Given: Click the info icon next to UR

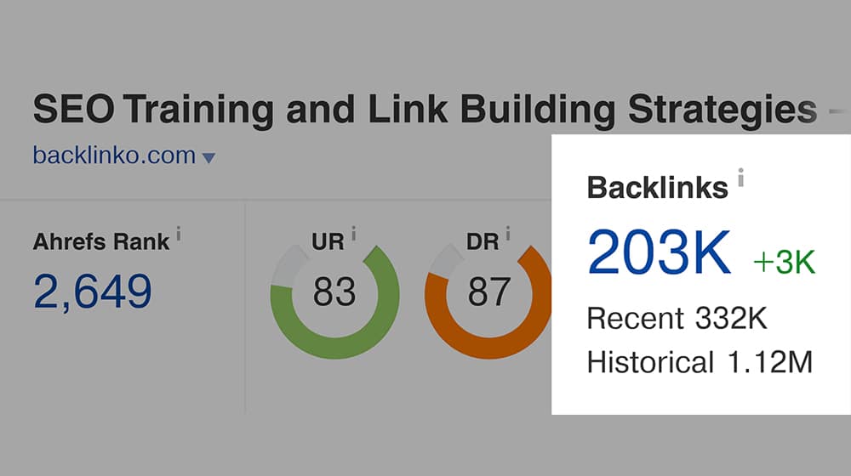Looking at the screenshot, I should coord(354,233).
